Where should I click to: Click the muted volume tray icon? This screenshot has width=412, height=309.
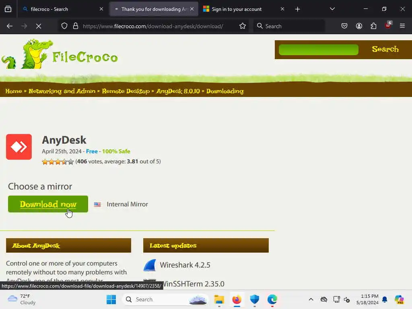point(347,299)
